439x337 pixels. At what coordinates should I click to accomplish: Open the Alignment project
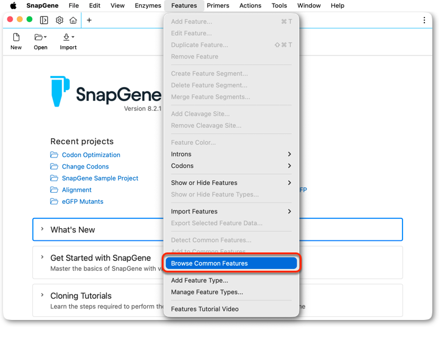click(77, 190)
